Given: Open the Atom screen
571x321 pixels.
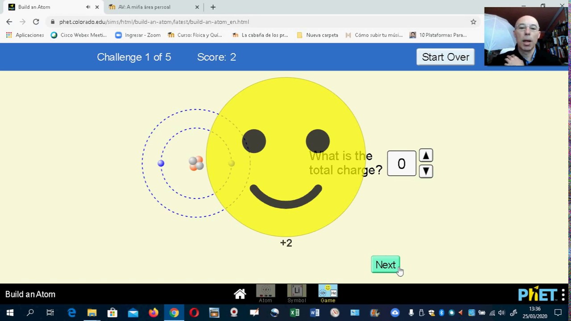Looking at the screenshot, I should coord(265,294).
